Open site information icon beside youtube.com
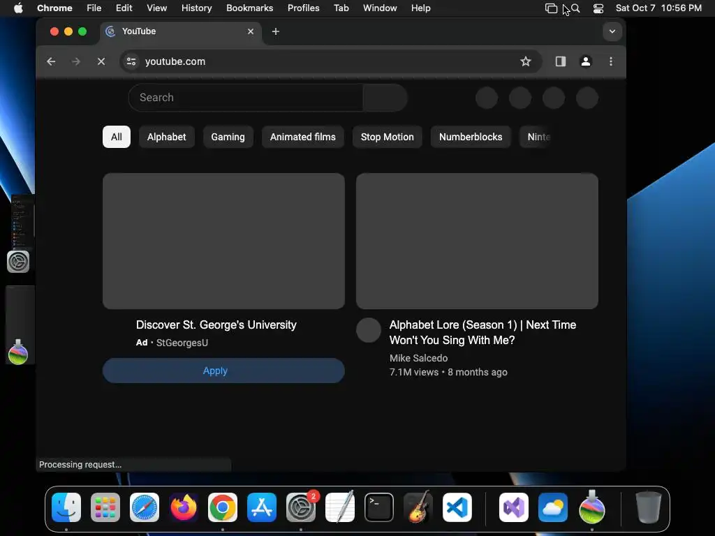The image size is (715, 536). point(131,61)
